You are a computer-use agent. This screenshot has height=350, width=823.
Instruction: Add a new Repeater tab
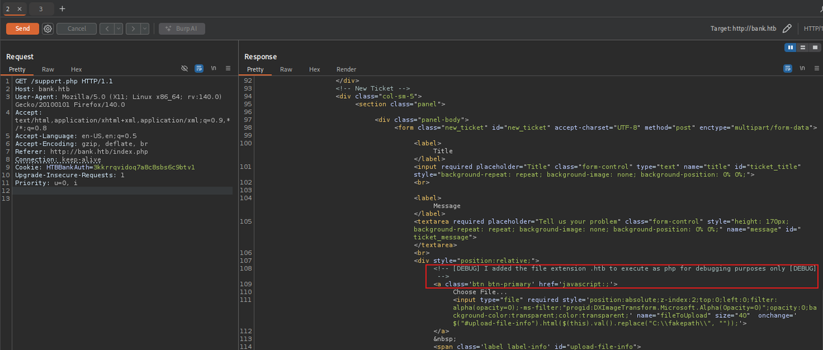pos(62,9)
